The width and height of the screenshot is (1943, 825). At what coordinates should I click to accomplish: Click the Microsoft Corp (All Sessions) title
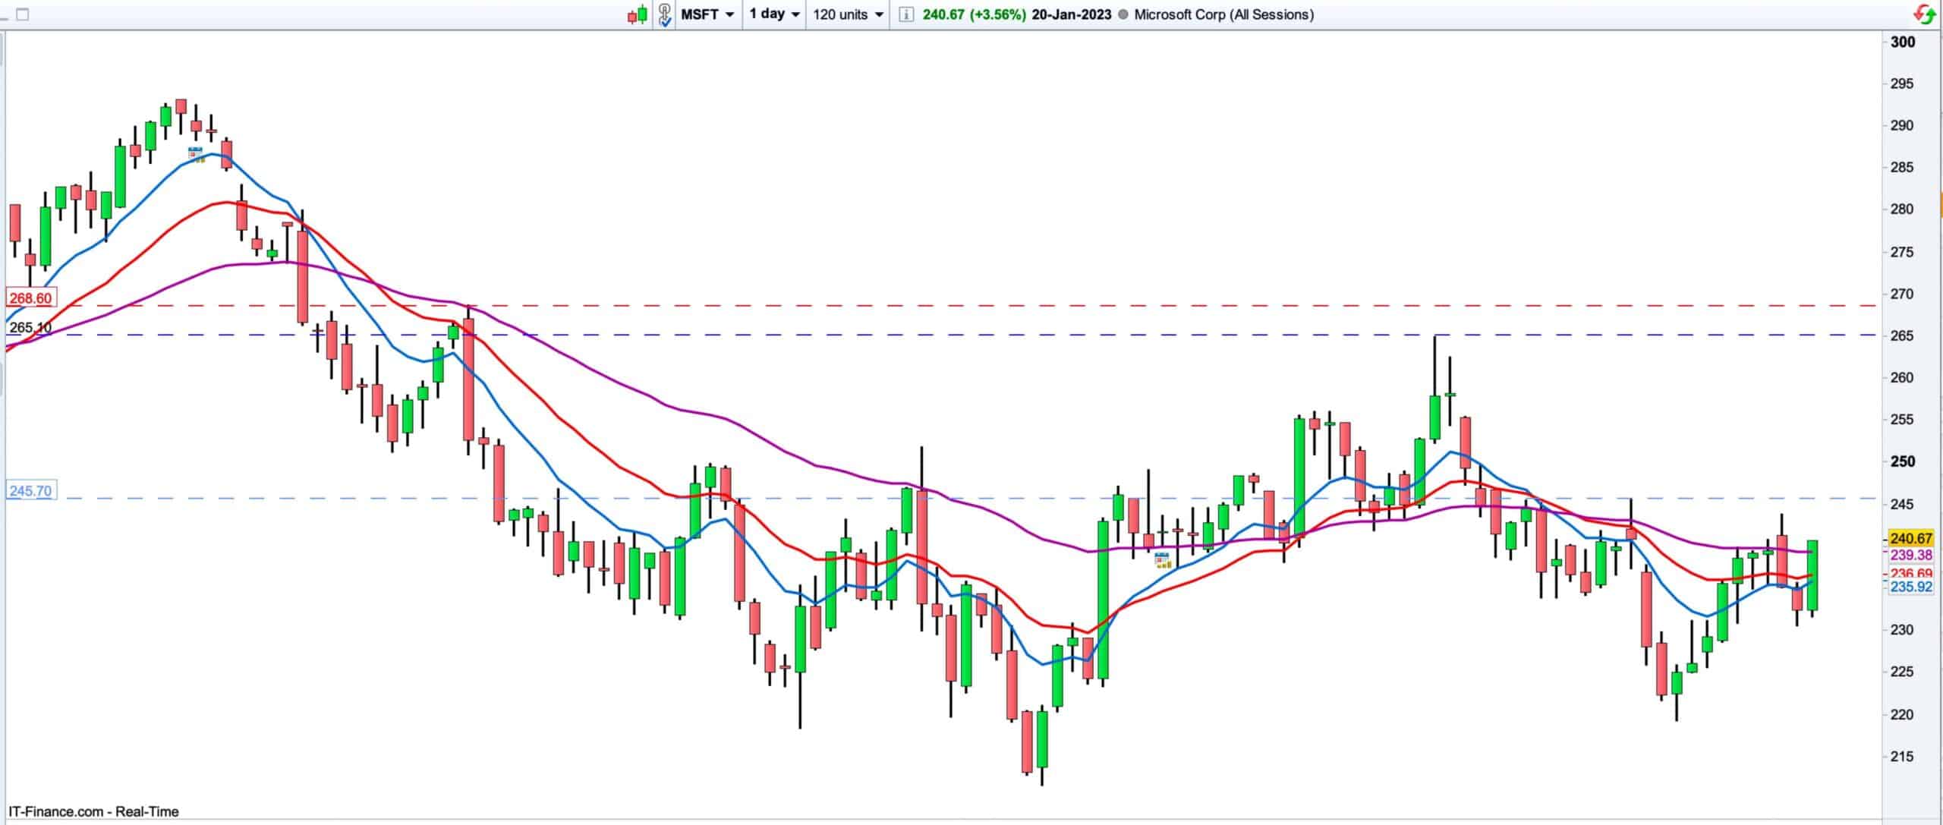click(1223, 14)
